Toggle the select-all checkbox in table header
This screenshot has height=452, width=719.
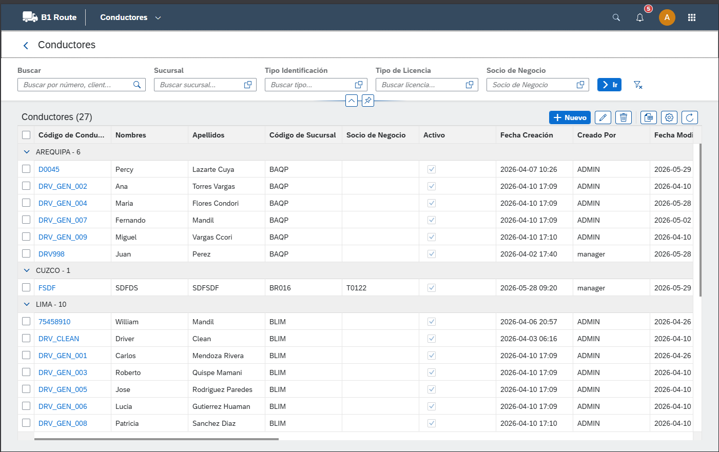click(26, 135)
